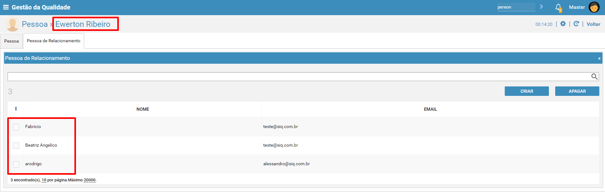Click the arrow next to the person field
Screen dimensions: 605x193
(541, 7)
